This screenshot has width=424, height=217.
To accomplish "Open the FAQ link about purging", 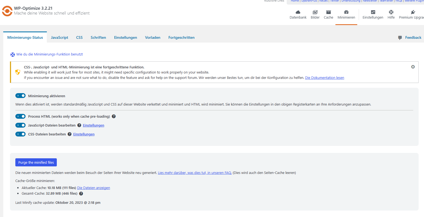I will click(x=195, y=173).
